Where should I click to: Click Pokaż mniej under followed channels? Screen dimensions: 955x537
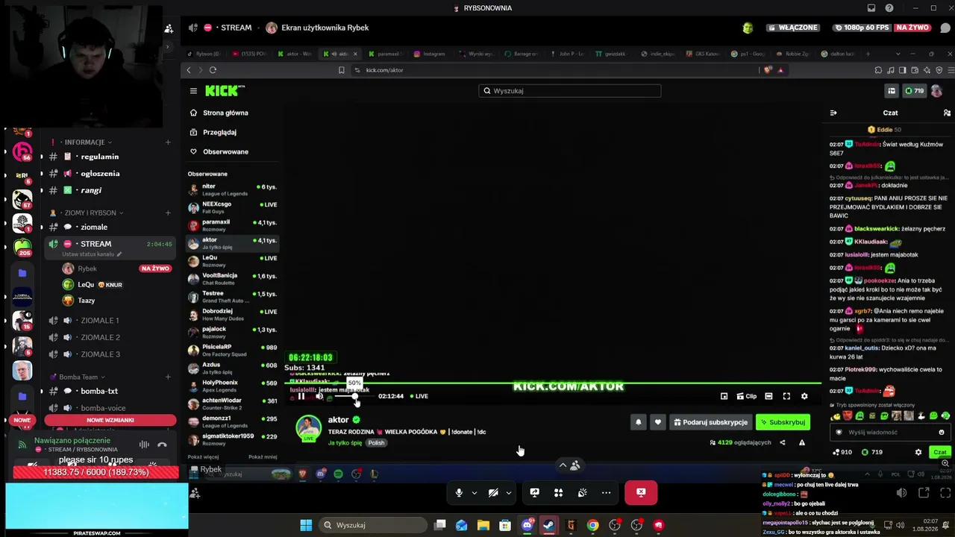pos(263,456)
